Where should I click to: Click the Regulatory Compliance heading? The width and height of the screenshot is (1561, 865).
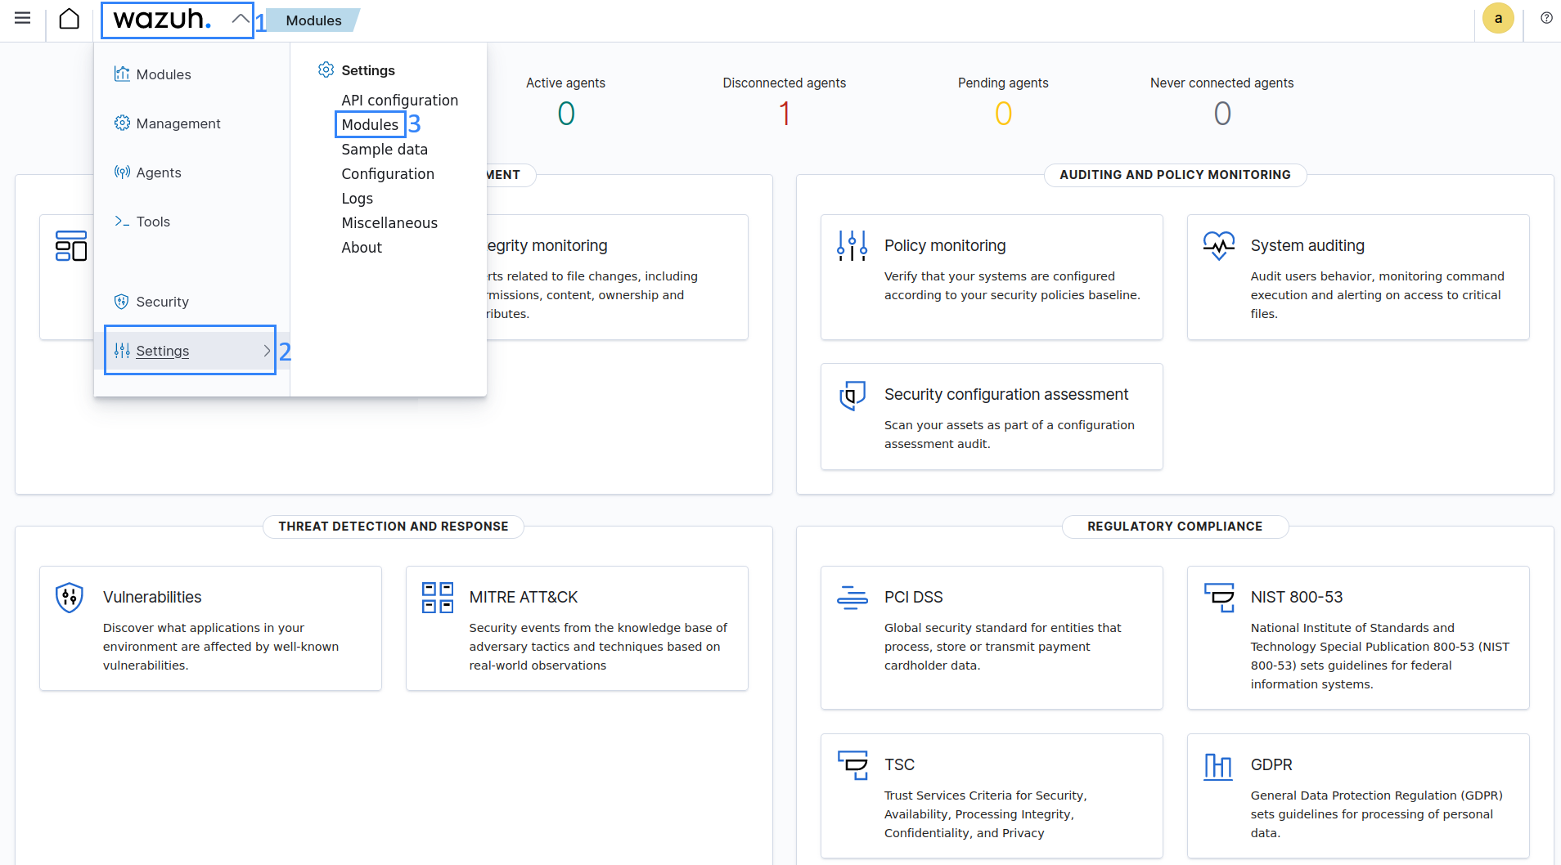[1175, 527]
